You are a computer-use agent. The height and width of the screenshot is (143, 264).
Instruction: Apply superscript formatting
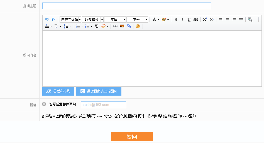205,20
